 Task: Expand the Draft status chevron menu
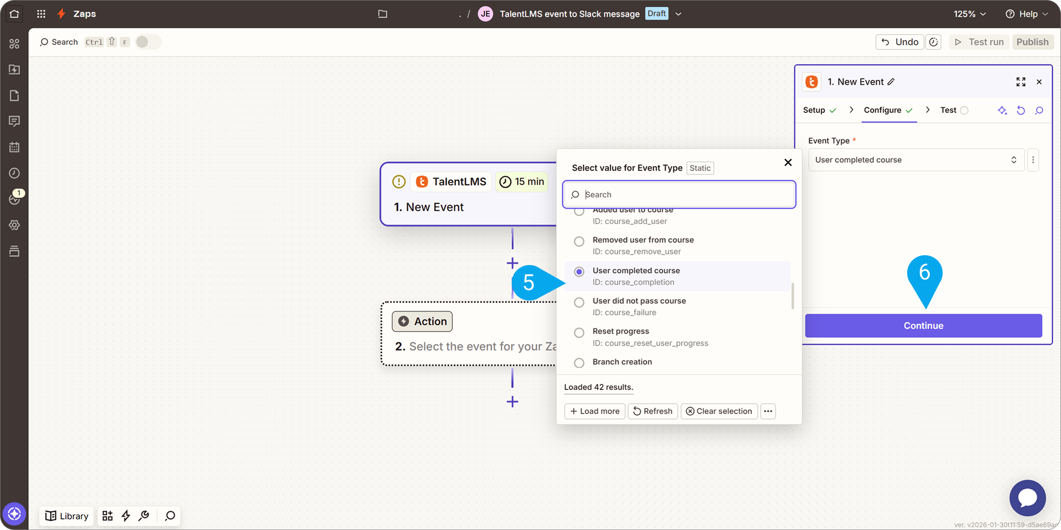click(x=678, y=14)
